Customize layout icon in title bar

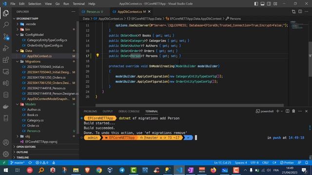[275, 3]
